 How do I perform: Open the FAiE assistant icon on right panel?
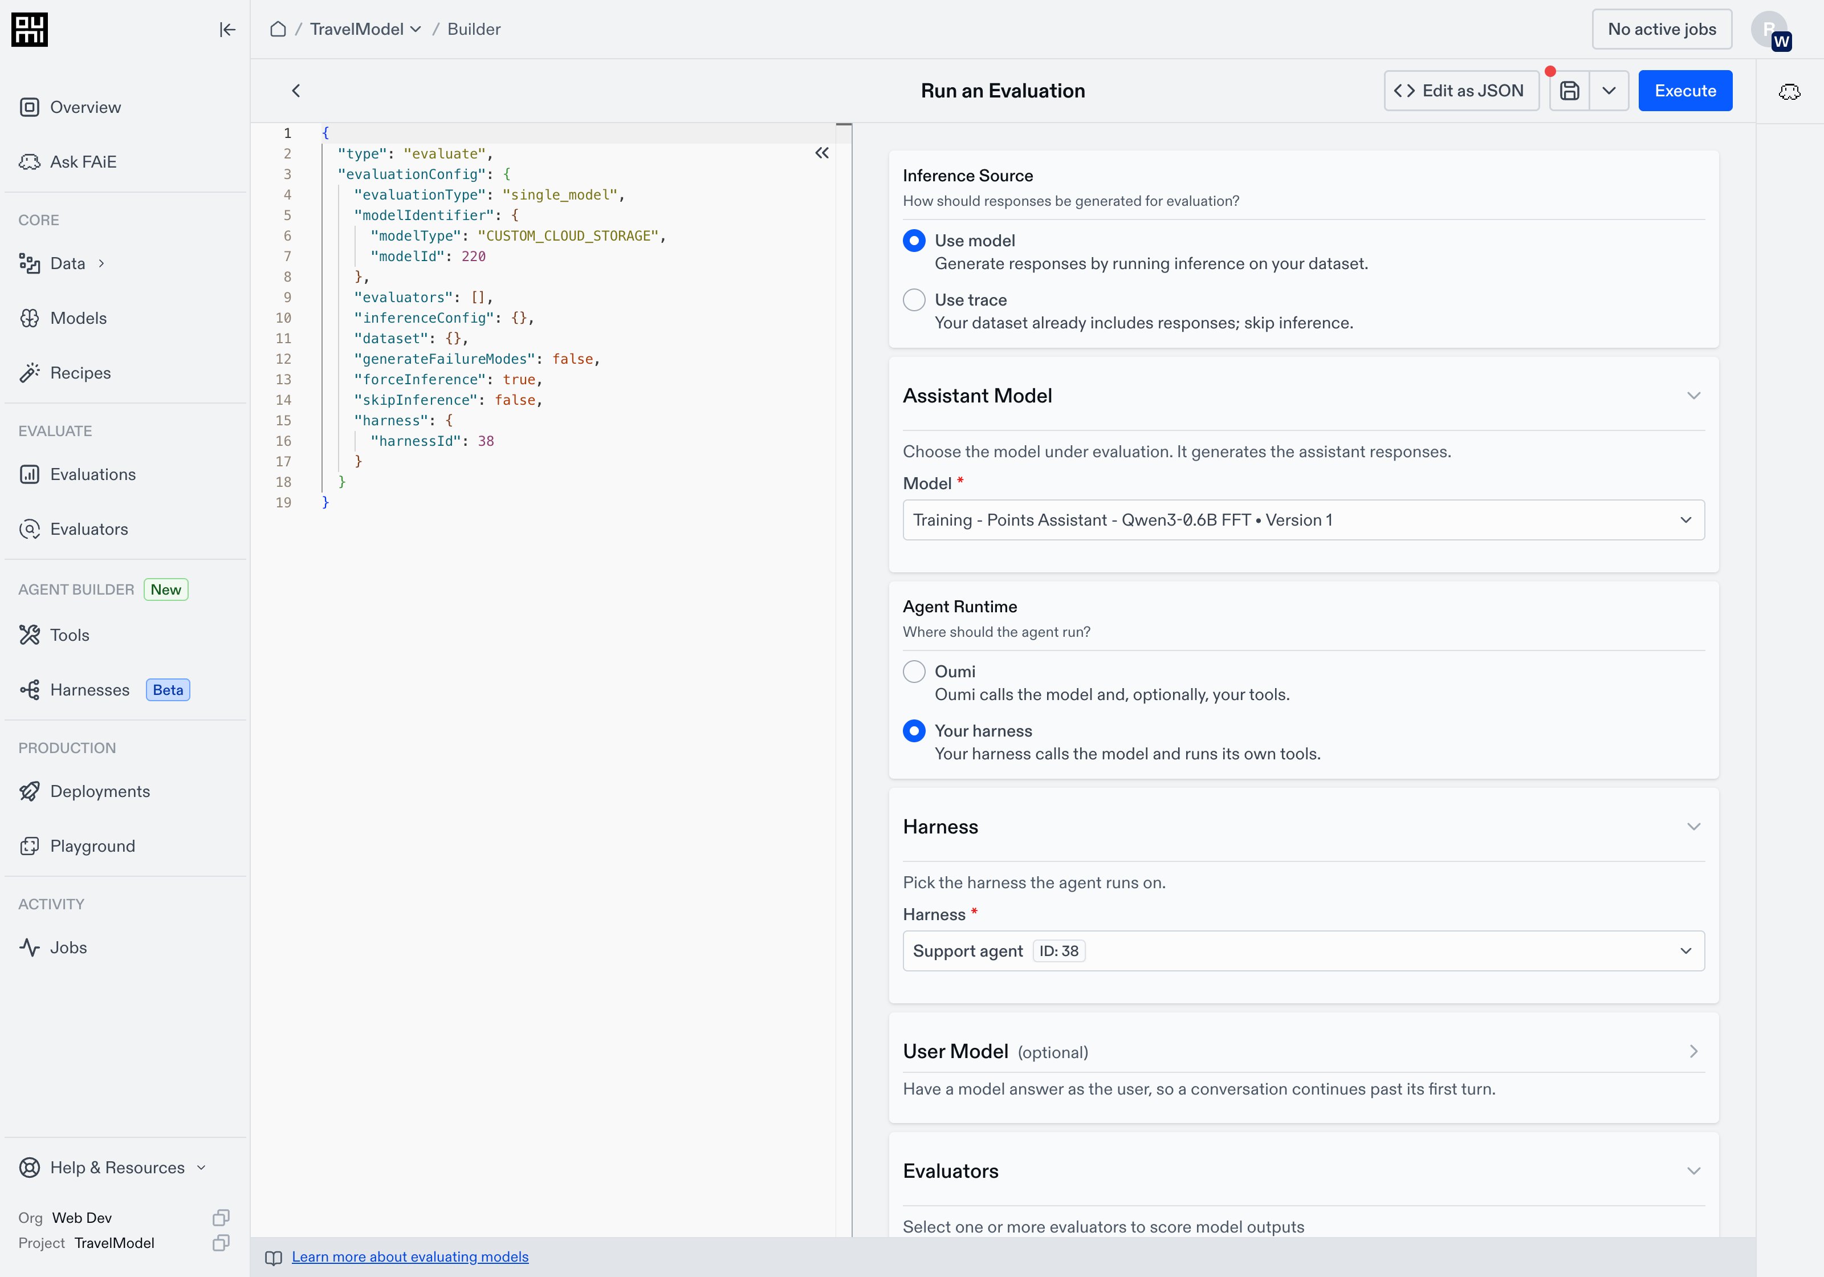click(x=1789, y=91)
